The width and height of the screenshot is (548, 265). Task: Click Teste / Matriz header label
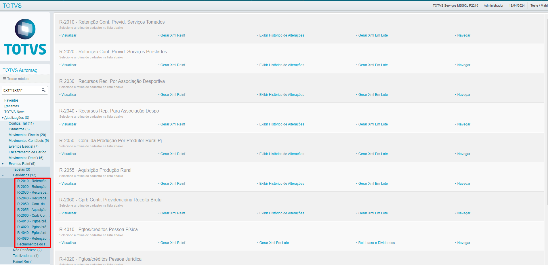539,5
